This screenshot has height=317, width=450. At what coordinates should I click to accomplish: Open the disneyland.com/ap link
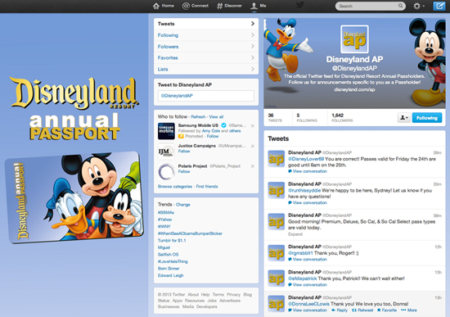point(354,89)
